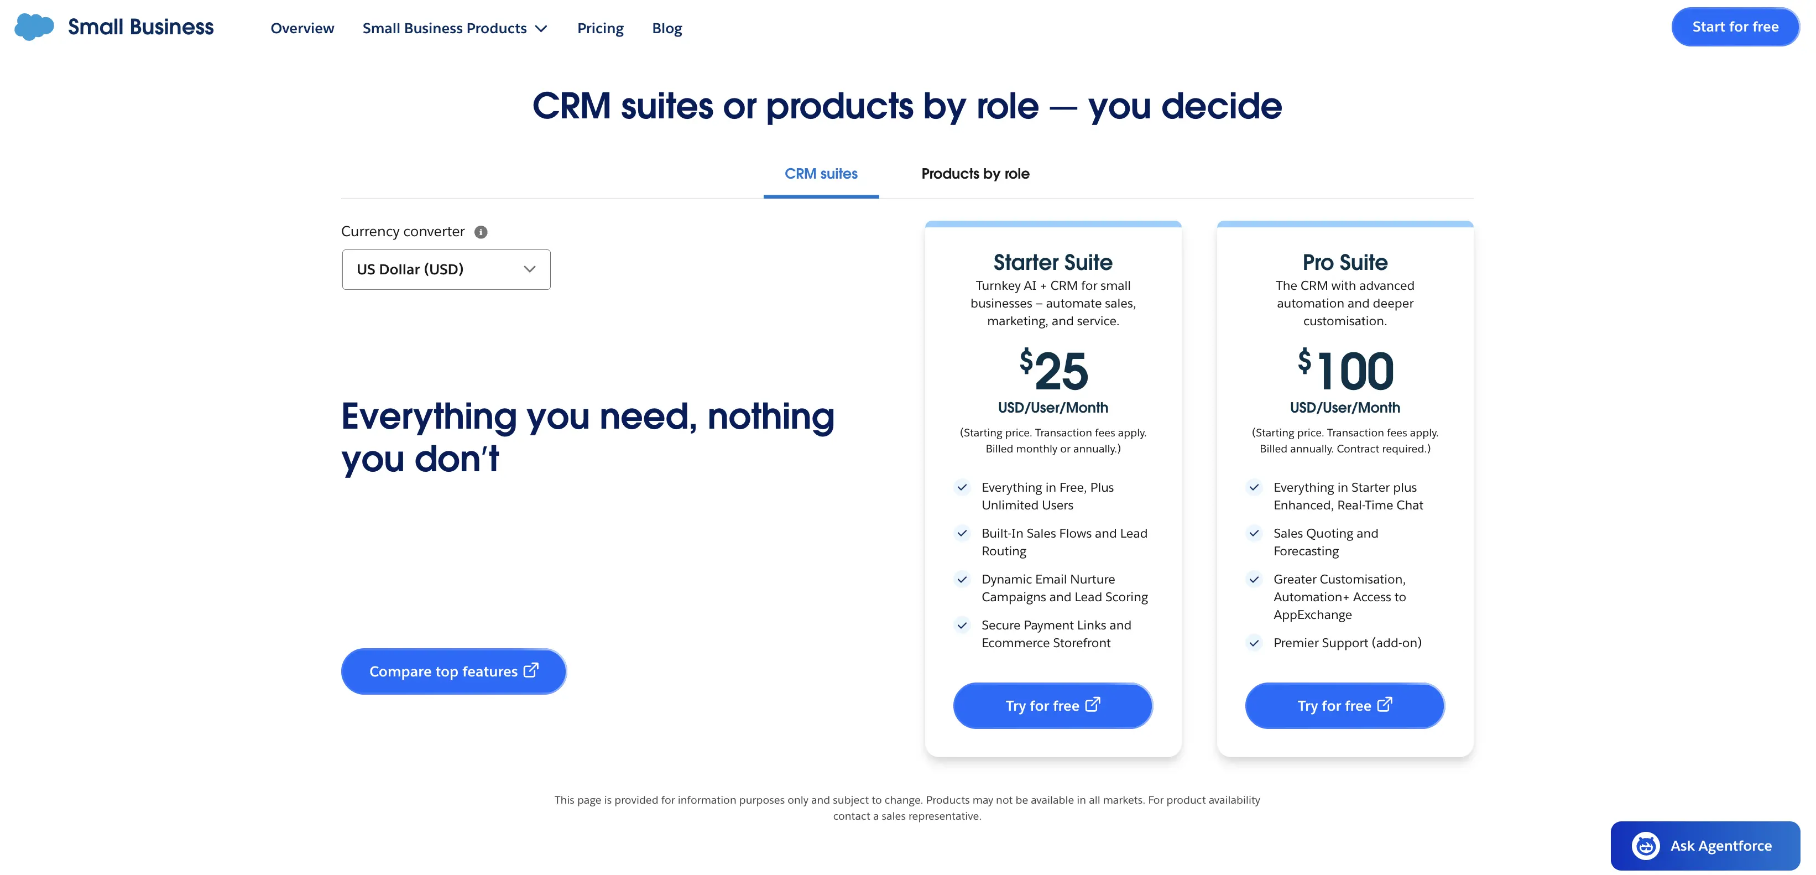The image size is (1816, 875).
Task: Open the Pricing nav link
Action: 600,28
